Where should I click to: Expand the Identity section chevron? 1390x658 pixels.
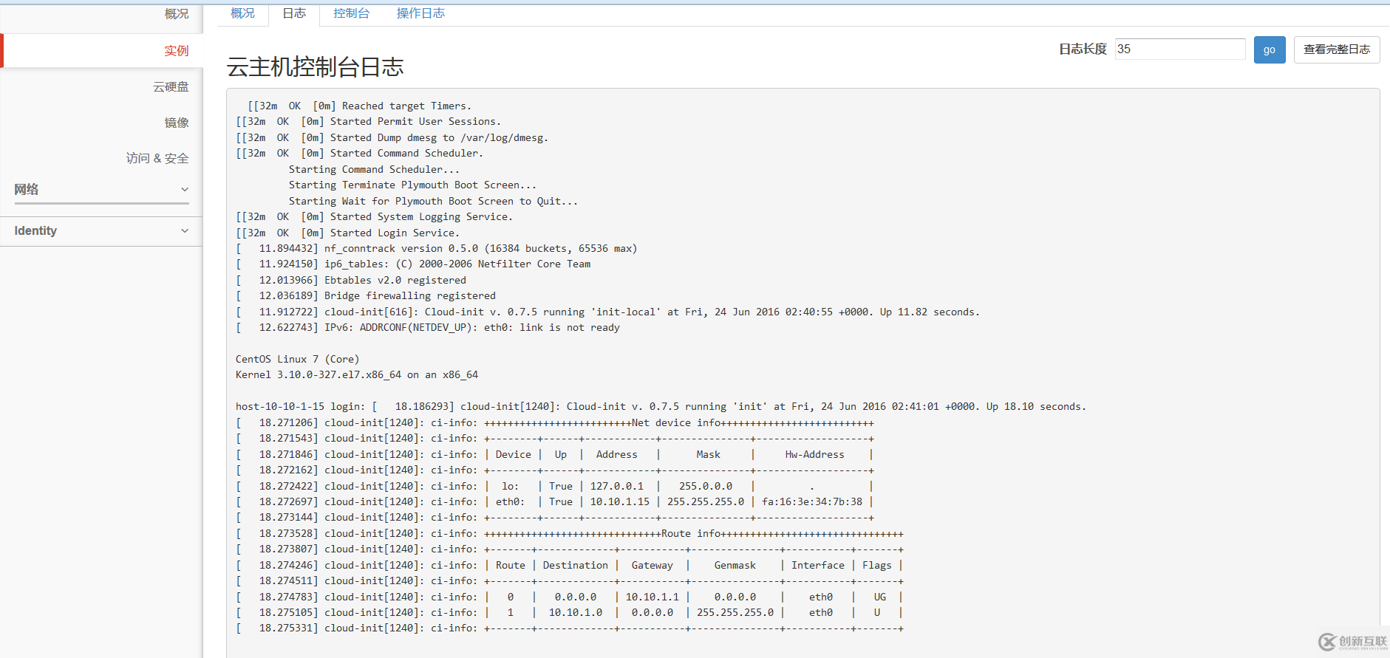tap(185, 231)
